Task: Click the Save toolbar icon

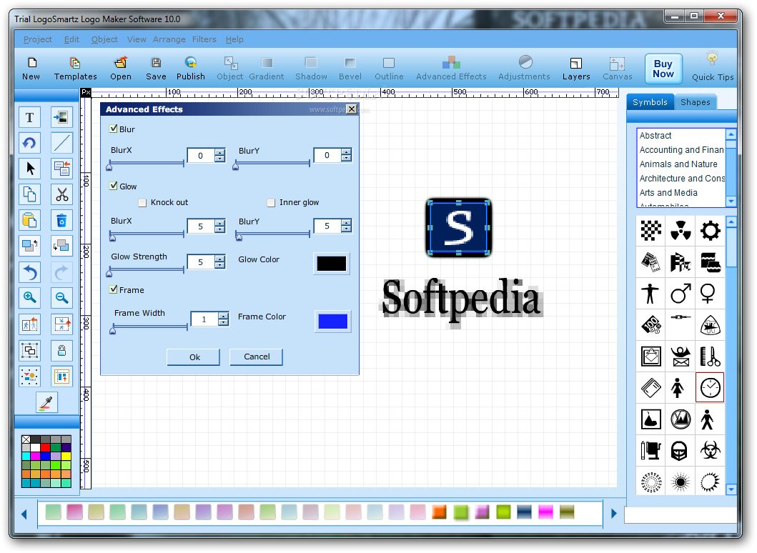Action: coord(156,69)
